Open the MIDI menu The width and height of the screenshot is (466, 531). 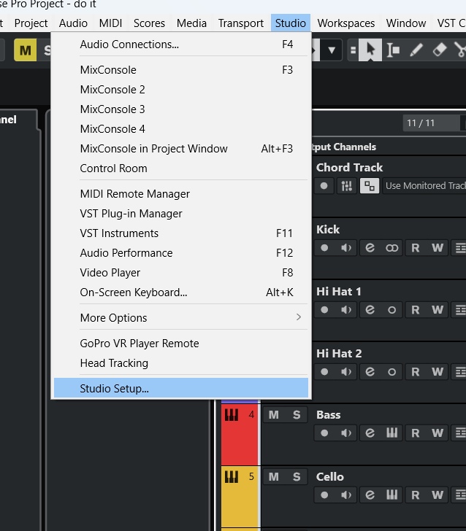[110, 23]
